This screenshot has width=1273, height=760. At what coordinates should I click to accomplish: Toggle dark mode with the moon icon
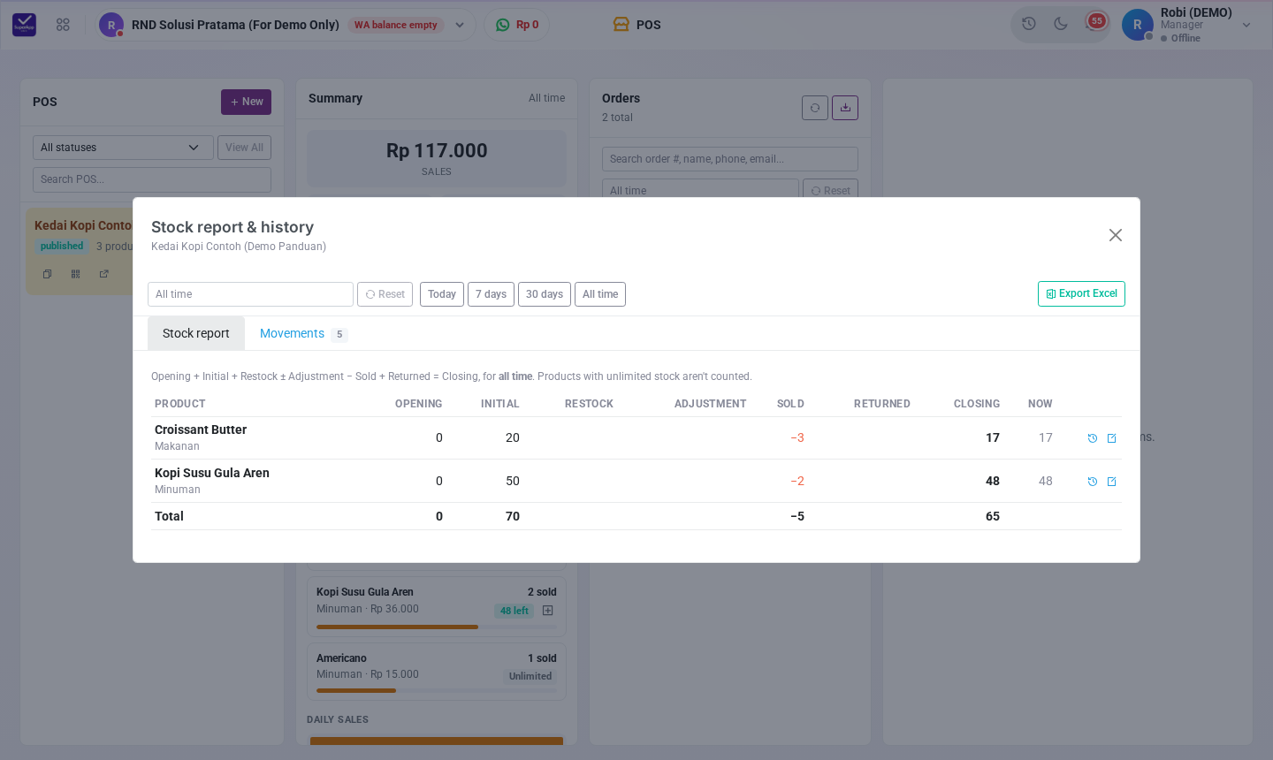[x=1061, y=24]
